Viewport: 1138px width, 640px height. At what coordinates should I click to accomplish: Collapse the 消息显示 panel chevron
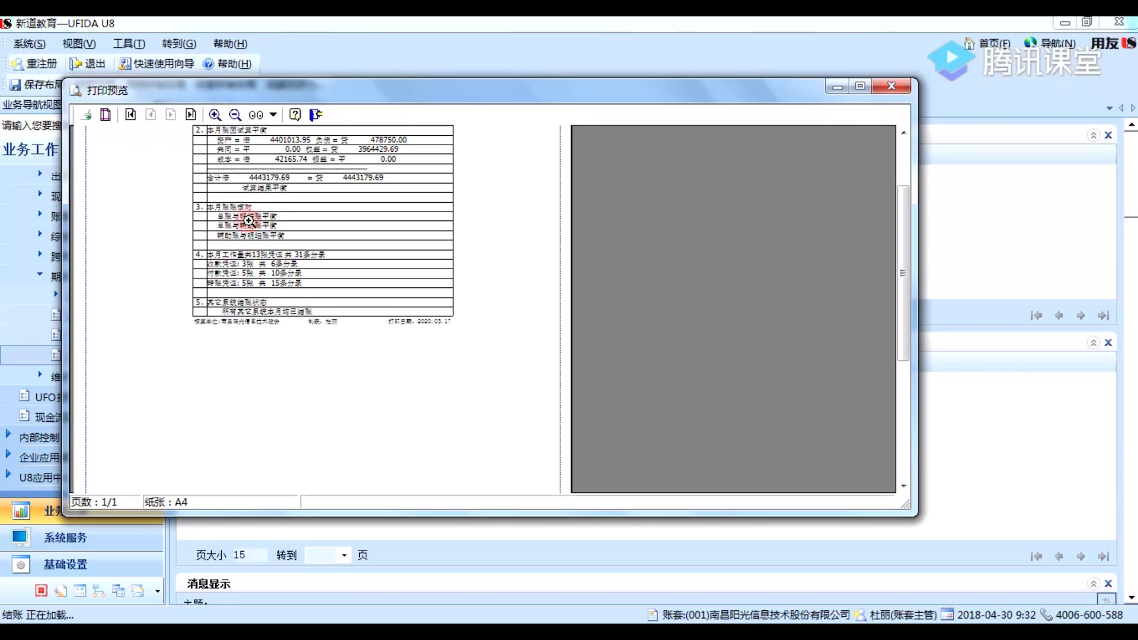click(x=1094, y=584)
